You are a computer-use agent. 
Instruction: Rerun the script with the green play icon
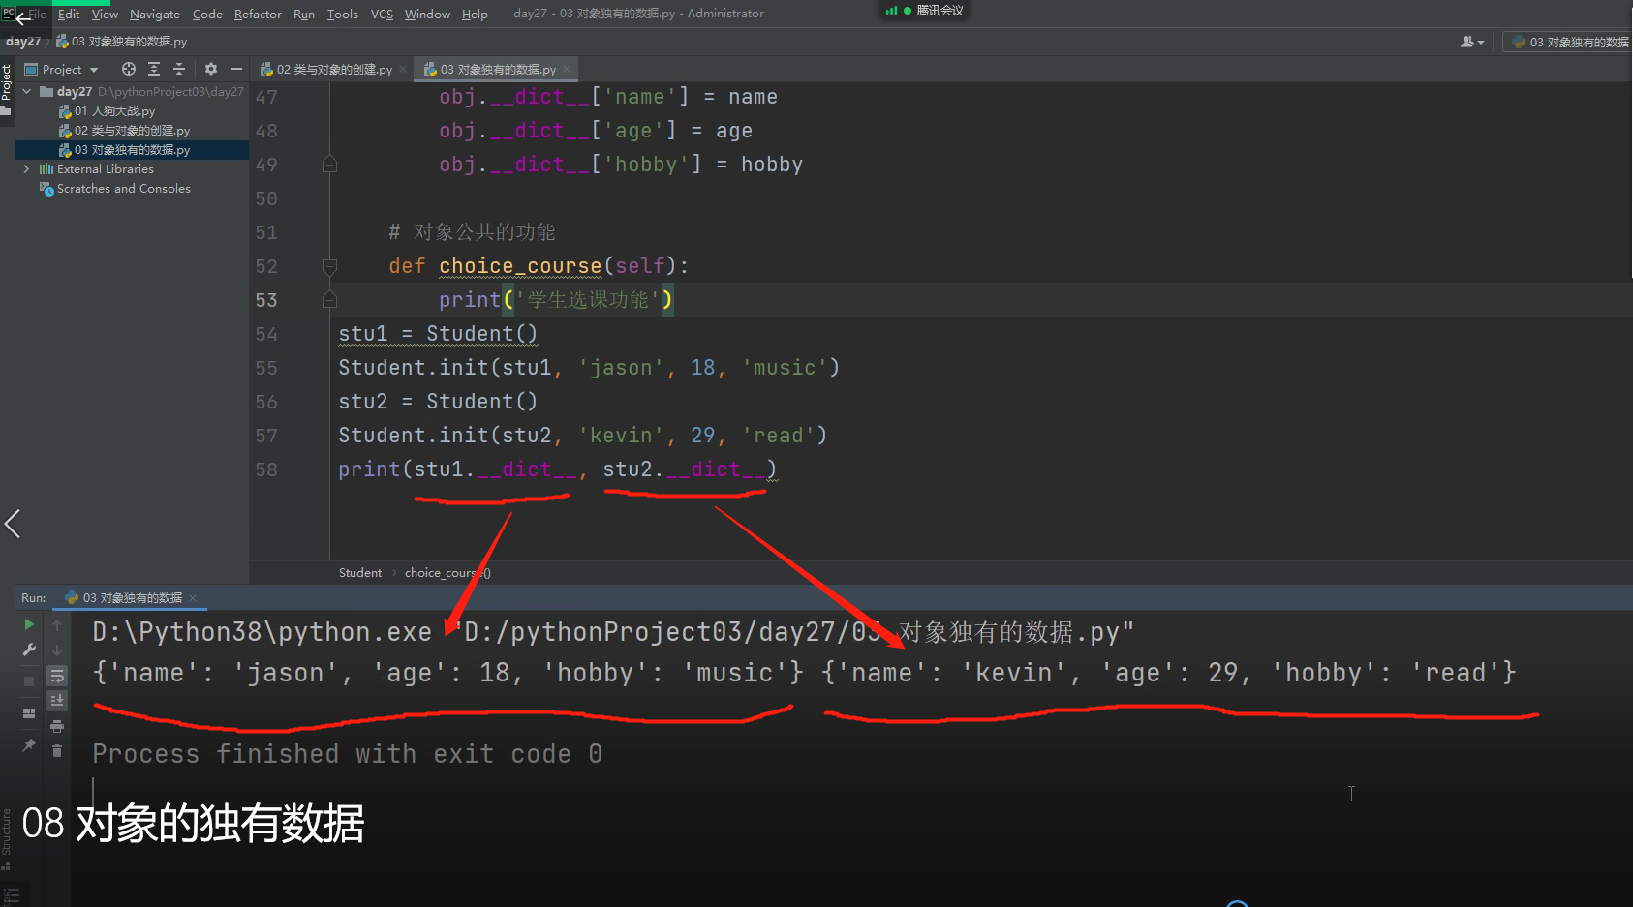point(29,624)
